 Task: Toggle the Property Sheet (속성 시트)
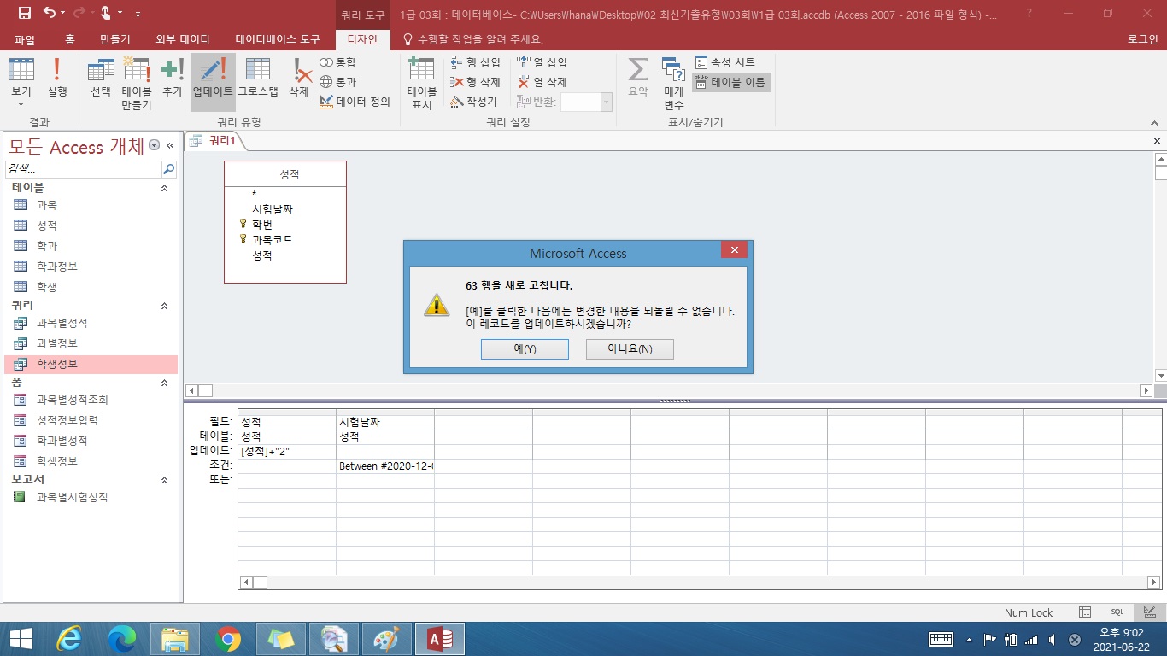tap(725, 62)
